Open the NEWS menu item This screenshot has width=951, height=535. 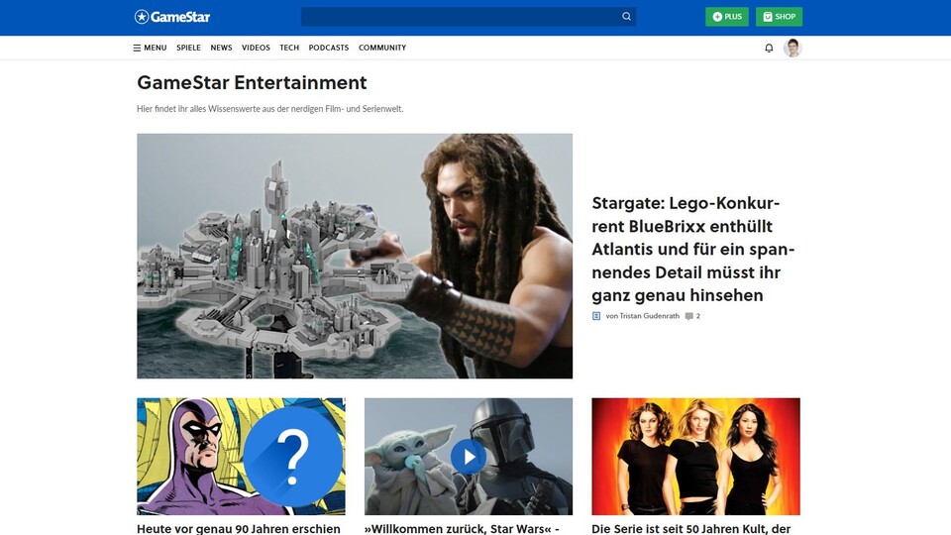(221, 48)
